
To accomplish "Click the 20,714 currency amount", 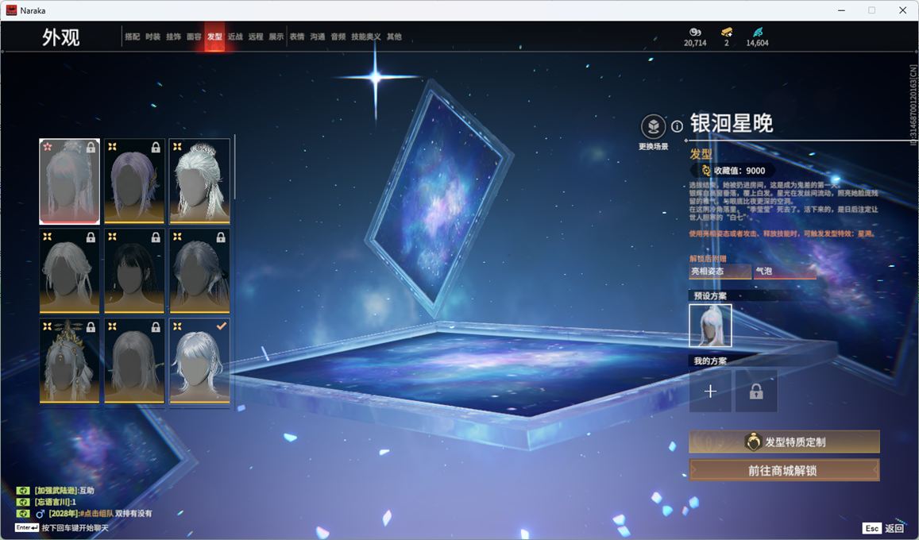I will coord(695,43).
